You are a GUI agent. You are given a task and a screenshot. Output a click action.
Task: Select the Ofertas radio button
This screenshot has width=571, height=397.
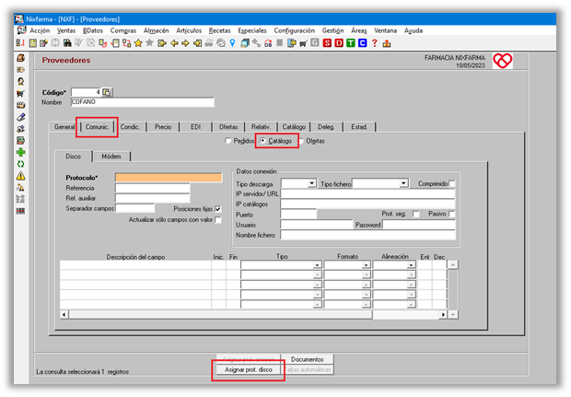[301, 141]
